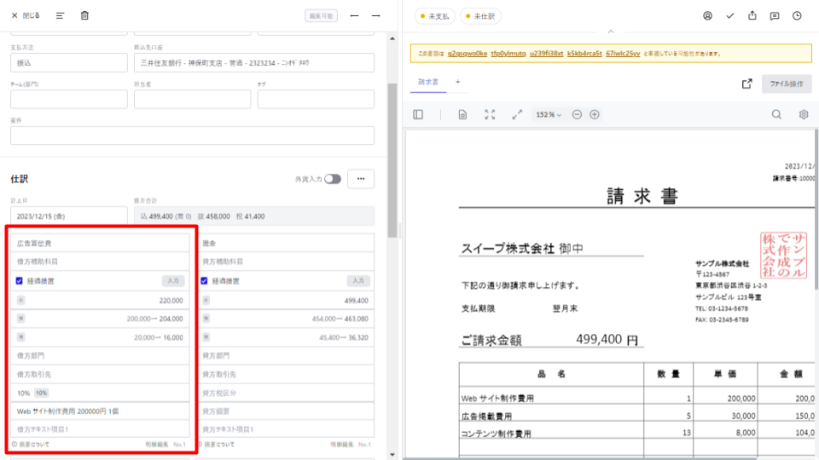Click credit-side 入力 button
Image resolution: width=819 pixels, height=460 pixels.
tap(358, 280)
